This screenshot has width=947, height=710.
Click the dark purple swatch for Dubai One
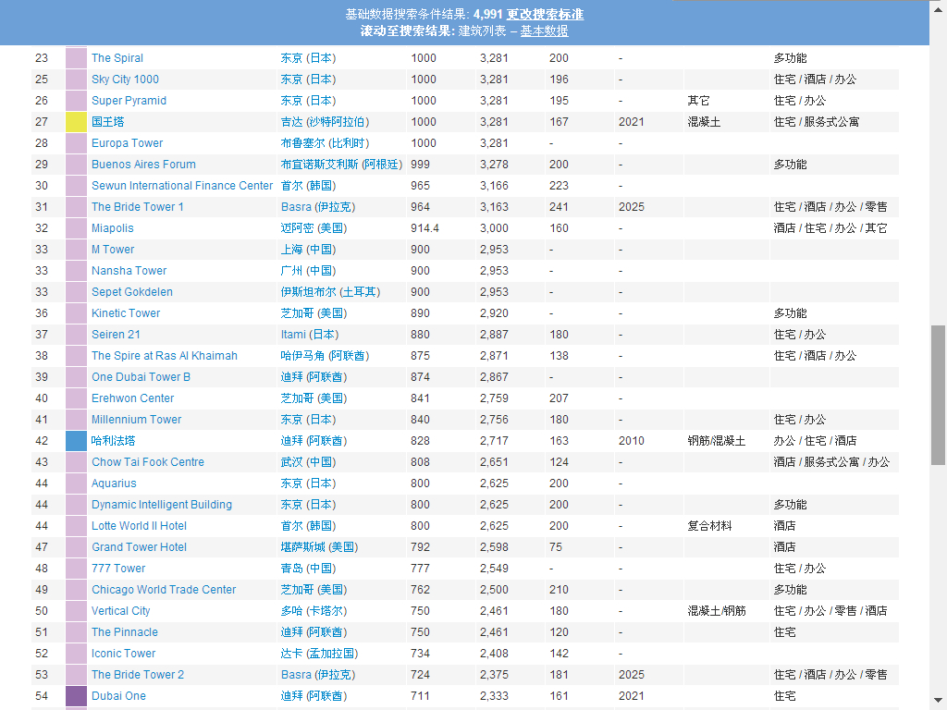pyautogui.click(x=76, y=695)
